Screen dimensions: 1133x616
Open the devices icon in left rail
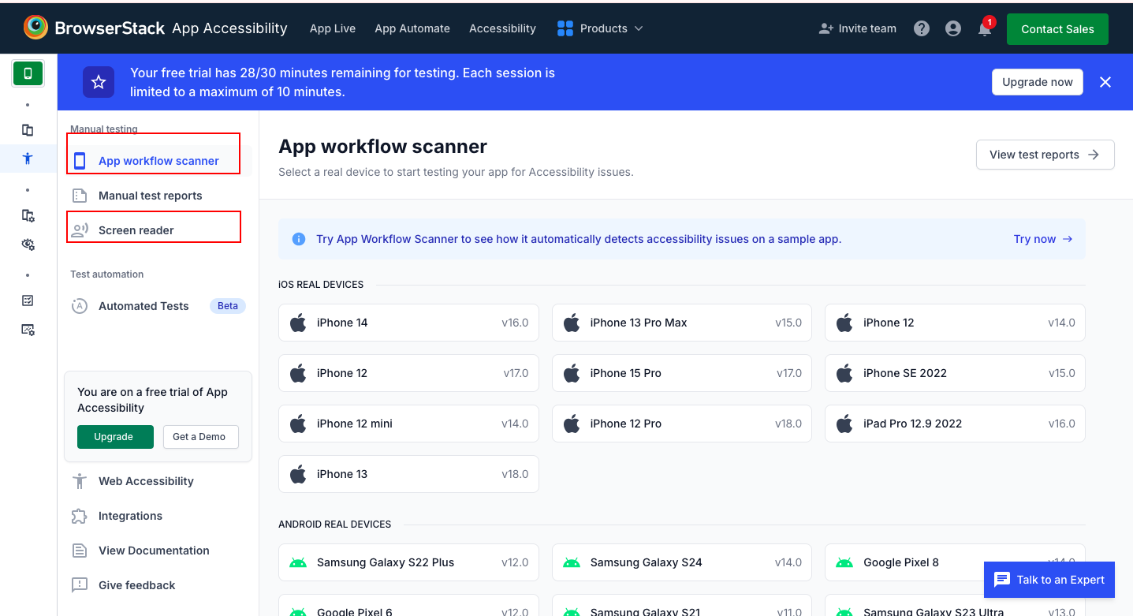tap(28, 130)
